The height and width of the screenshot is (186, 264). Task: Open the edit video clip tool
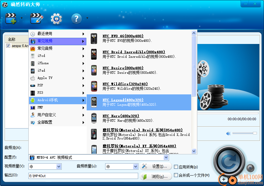tap(36, 18)
